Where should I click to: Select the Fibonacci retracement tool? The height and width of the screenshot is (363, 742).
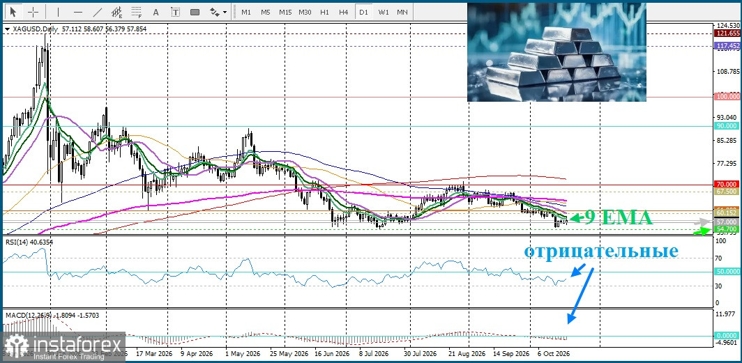pos(137,12)
